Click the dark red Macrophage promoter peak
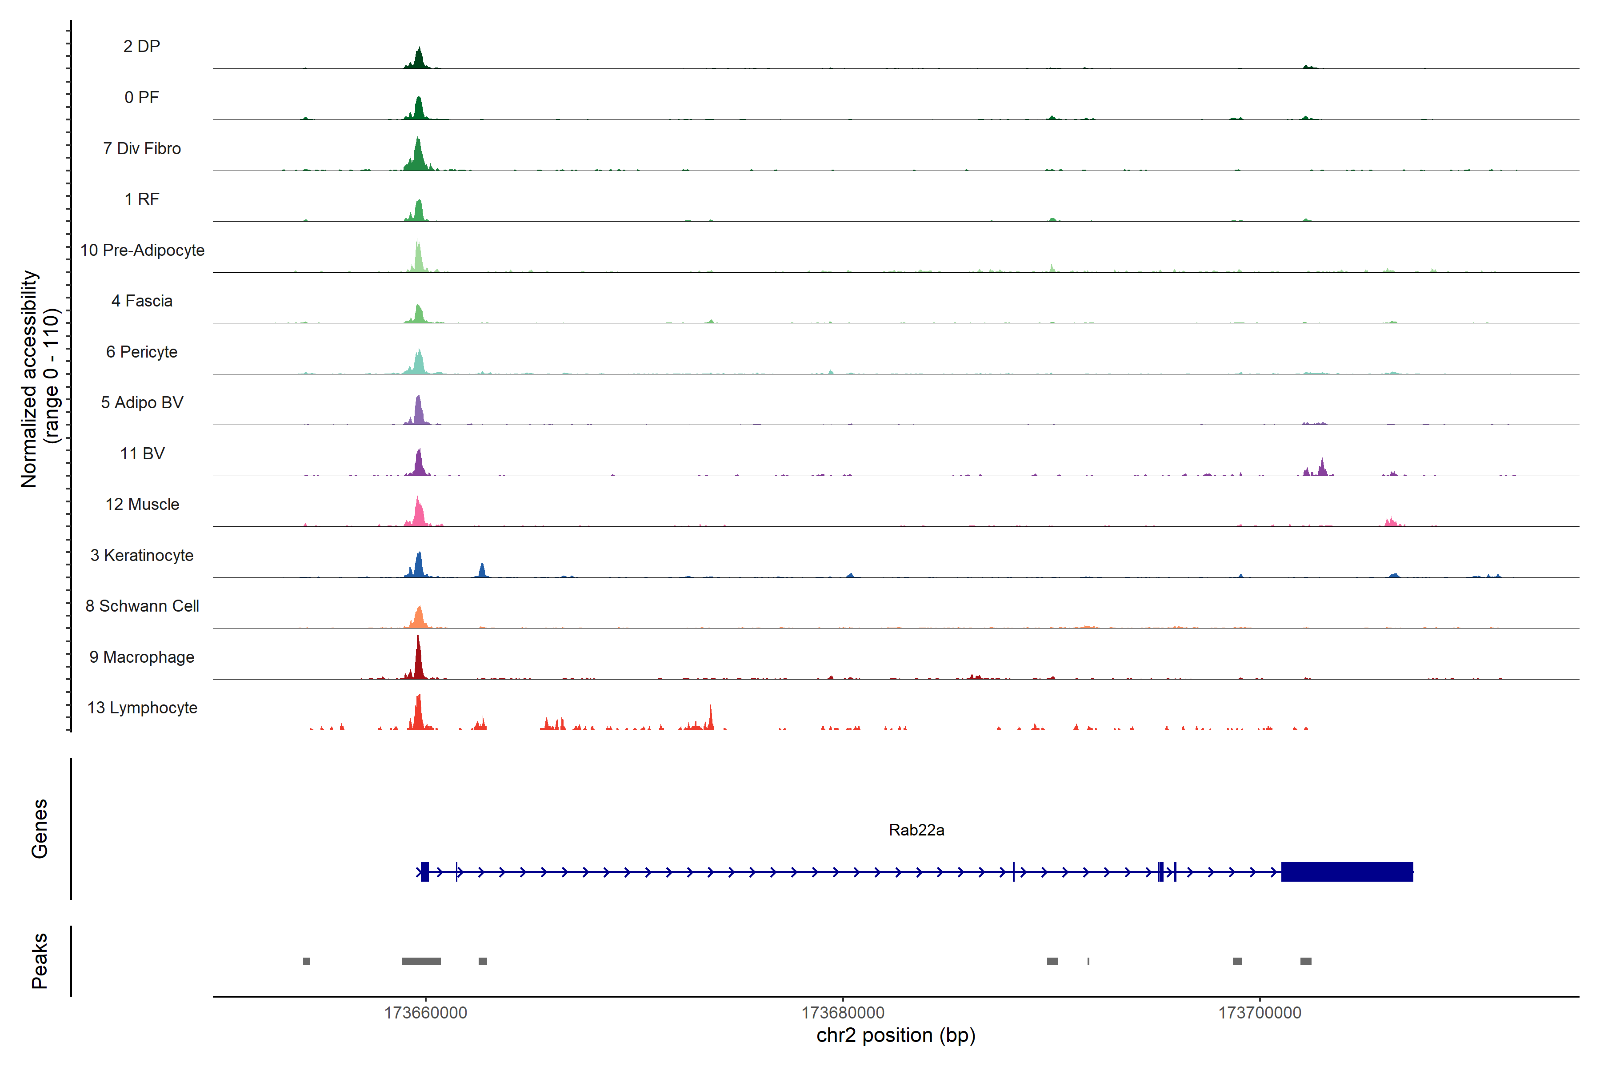 pos(418,663)
